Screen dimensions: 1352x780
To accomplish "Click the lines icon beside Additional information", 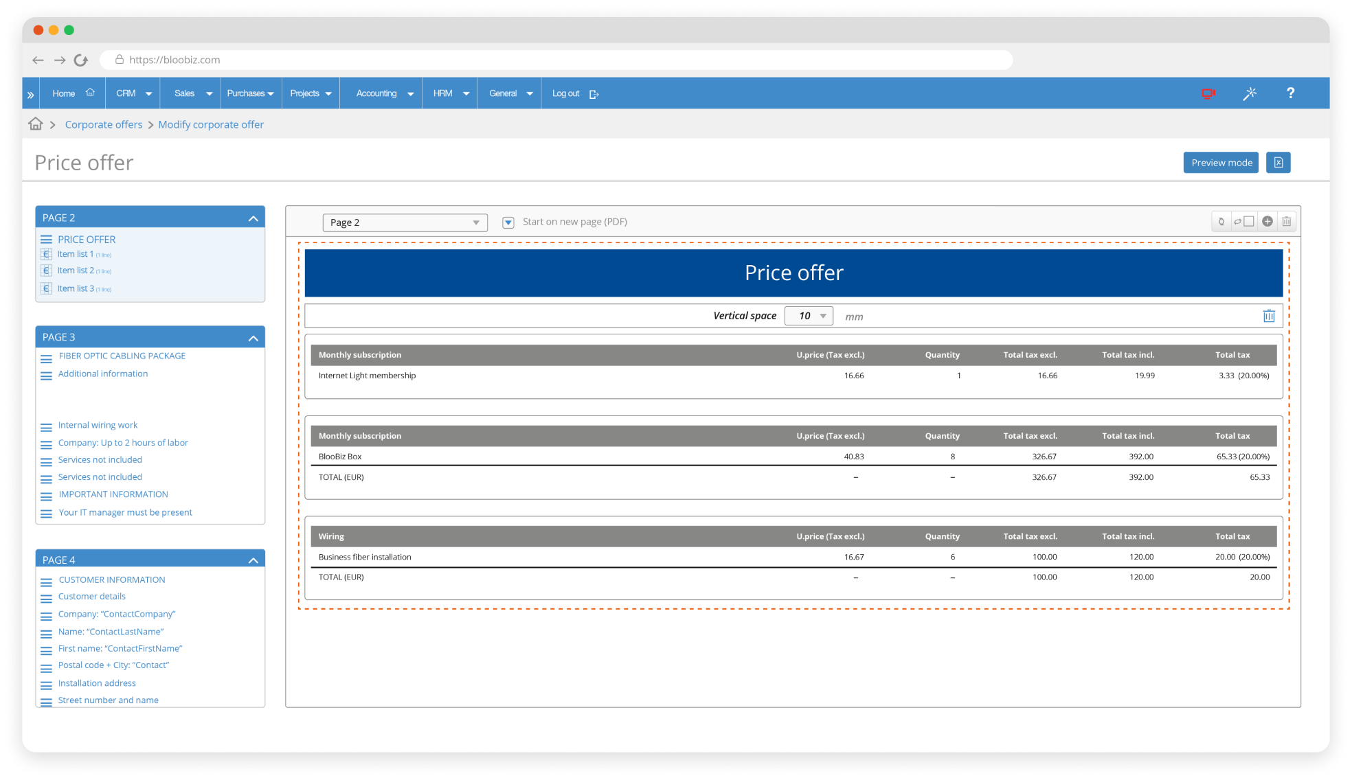I will click(47, 376).
